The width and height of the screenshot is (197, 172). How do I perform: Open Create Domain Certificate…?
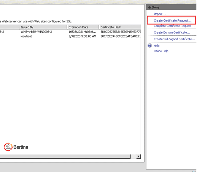pyautogui.click(x=172, y=33)
